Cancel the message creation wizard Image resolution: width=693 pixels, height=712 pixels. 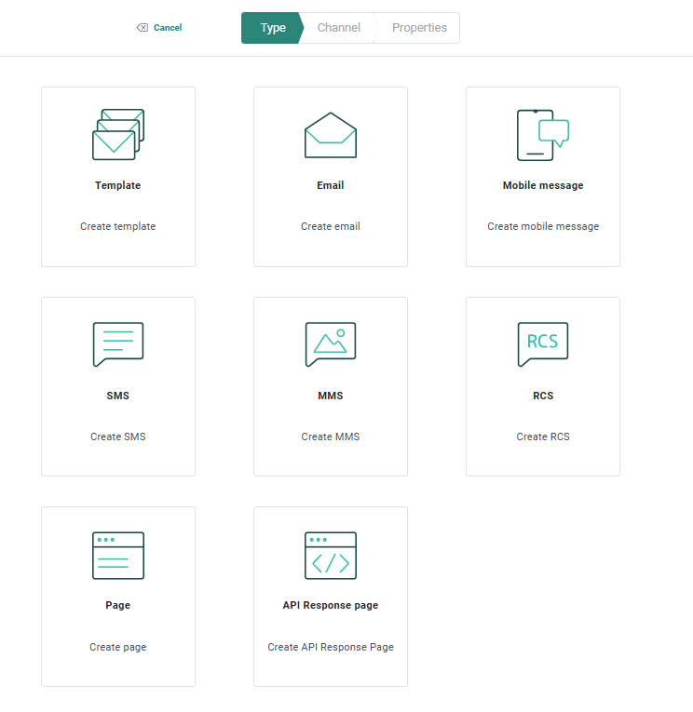click(x=168, y=28)
